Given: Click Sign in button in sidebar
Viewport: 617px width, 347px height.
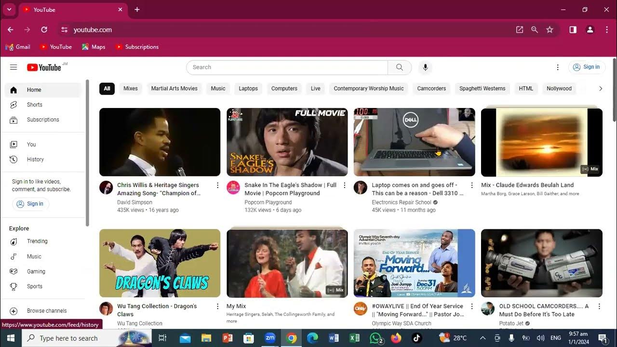Looking at the screenshot, I should [x=30, y=204].
